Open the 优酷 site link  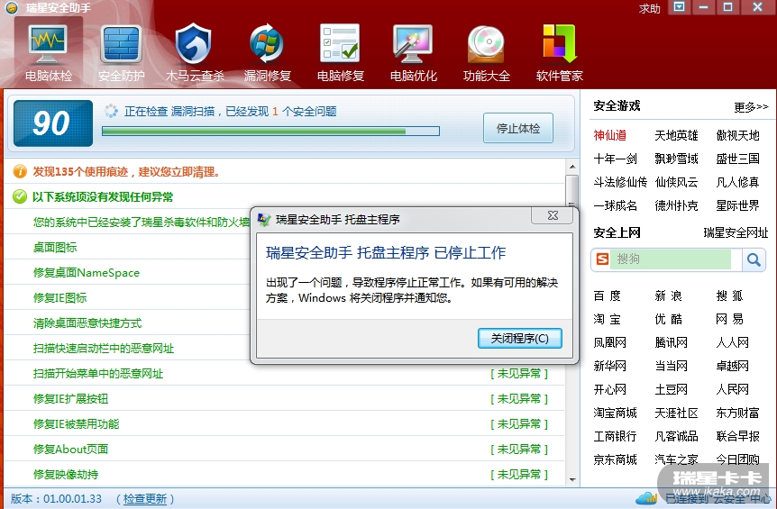(x=668, y=319)
